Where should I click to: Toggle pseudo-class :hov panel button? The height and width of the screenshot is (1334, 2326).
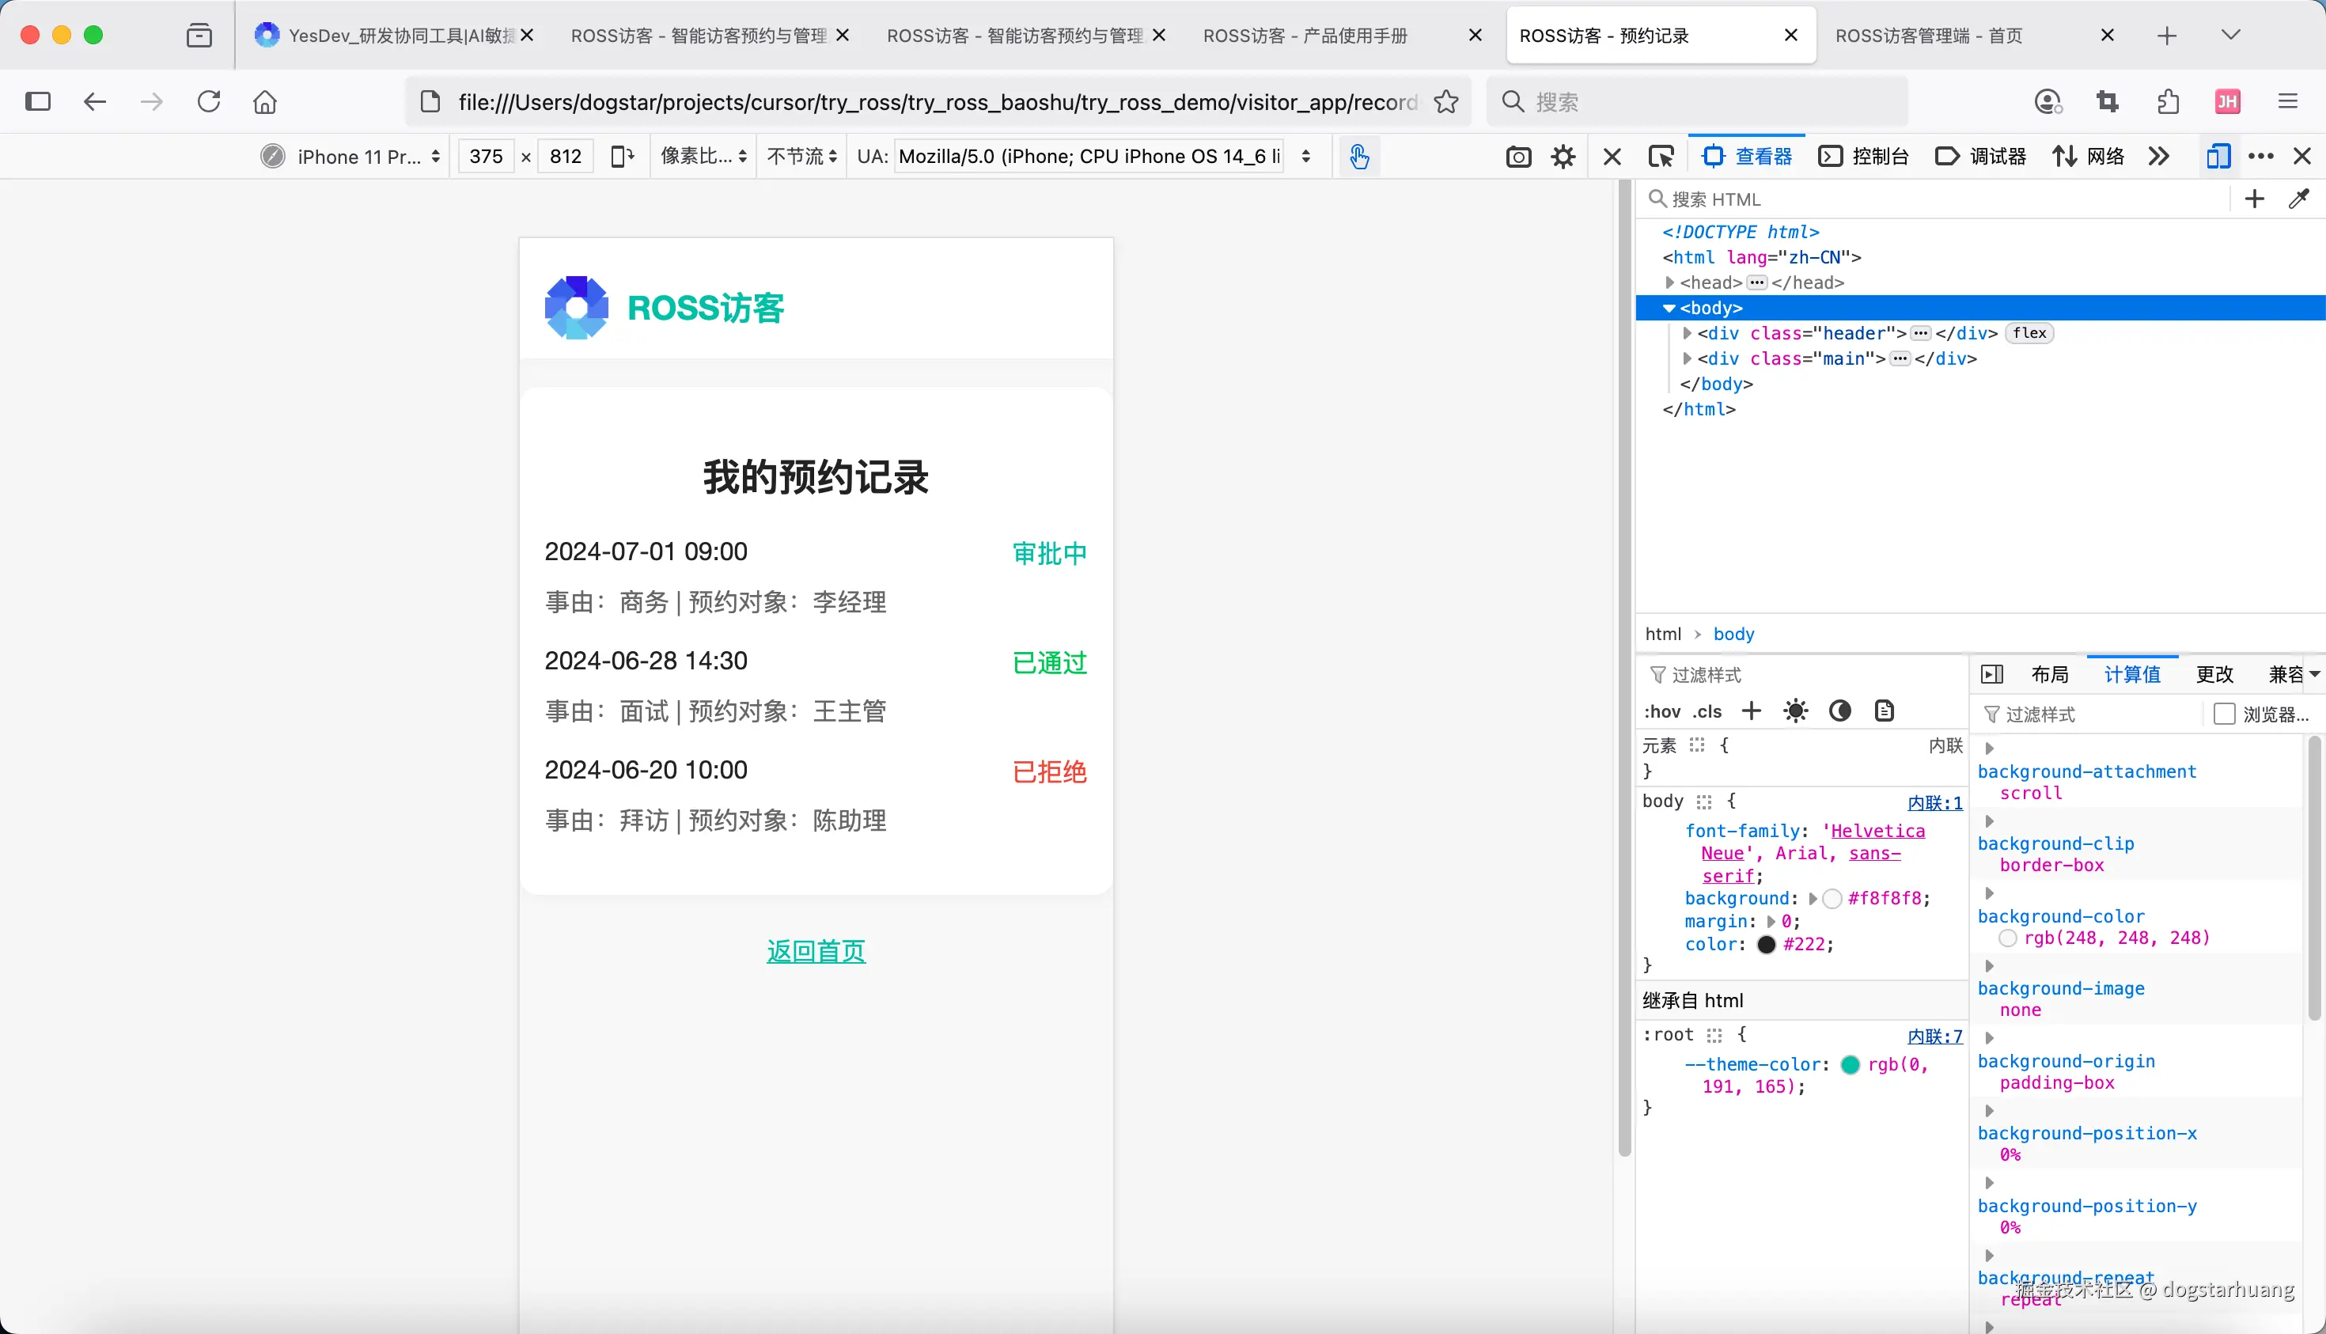[1661, 711]
